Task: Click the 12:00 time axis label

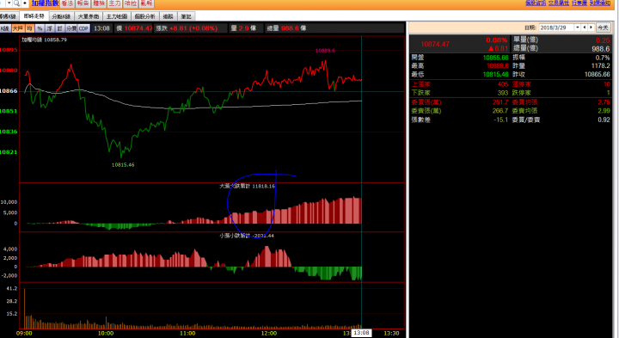Action: tap(269, 333)
